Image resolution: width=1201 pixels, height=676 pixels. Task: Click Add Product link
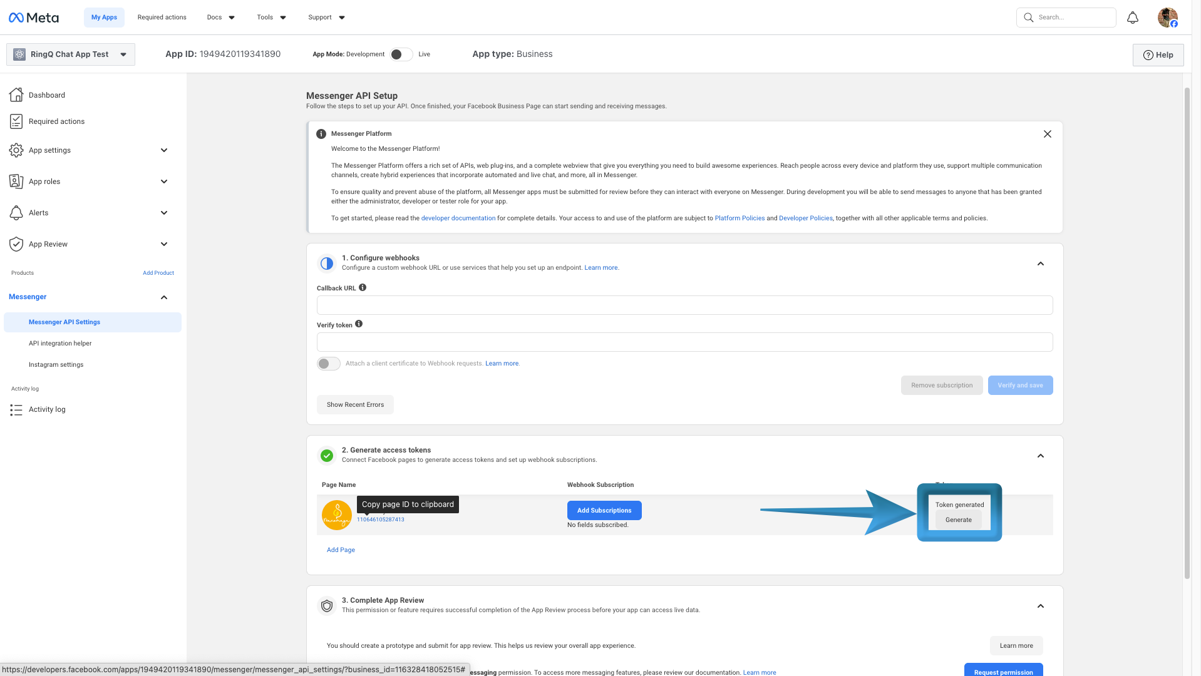tap(158, 273)
